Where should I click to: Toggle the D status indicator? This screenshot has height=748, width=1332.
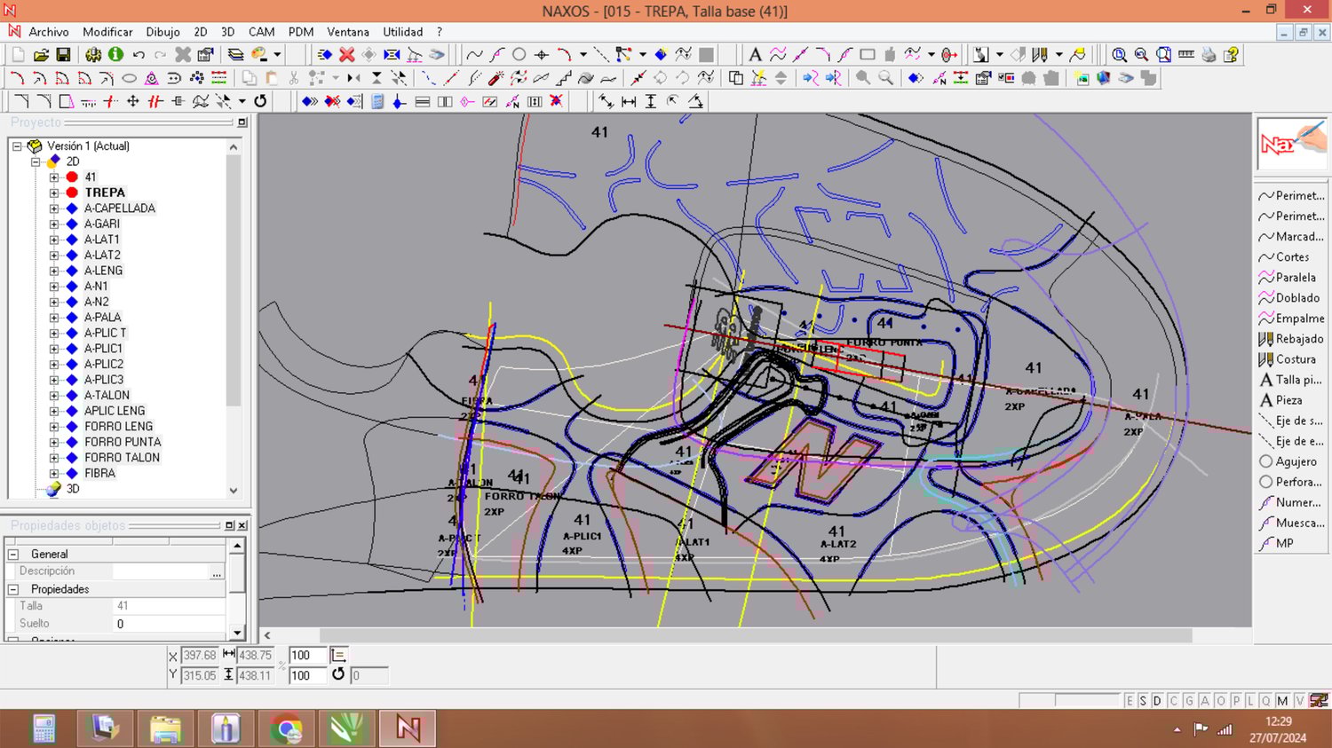[1157, 701]
